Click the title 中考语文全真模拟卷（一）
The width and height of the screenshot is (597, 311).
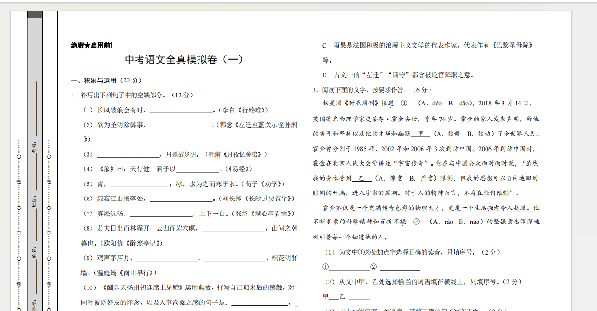point(184,60)
